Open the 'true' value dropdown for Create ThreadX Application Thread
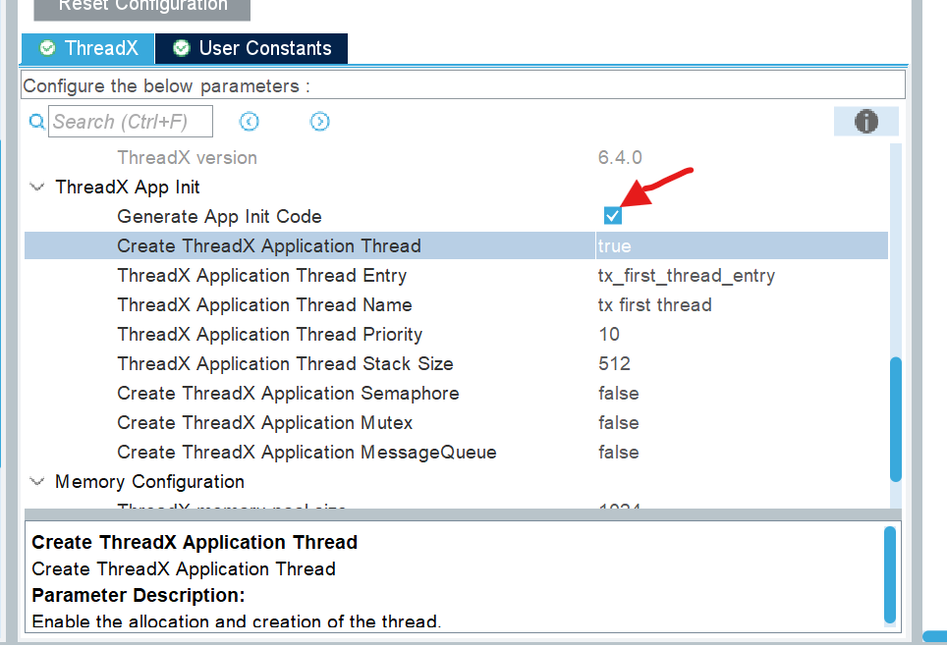This screenshot has width=947, height=646. [741, 245]
